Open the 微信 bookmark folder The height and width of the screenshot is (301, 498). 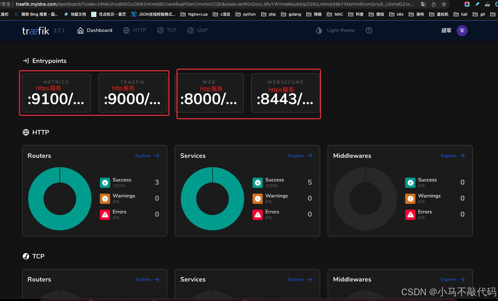376,14
